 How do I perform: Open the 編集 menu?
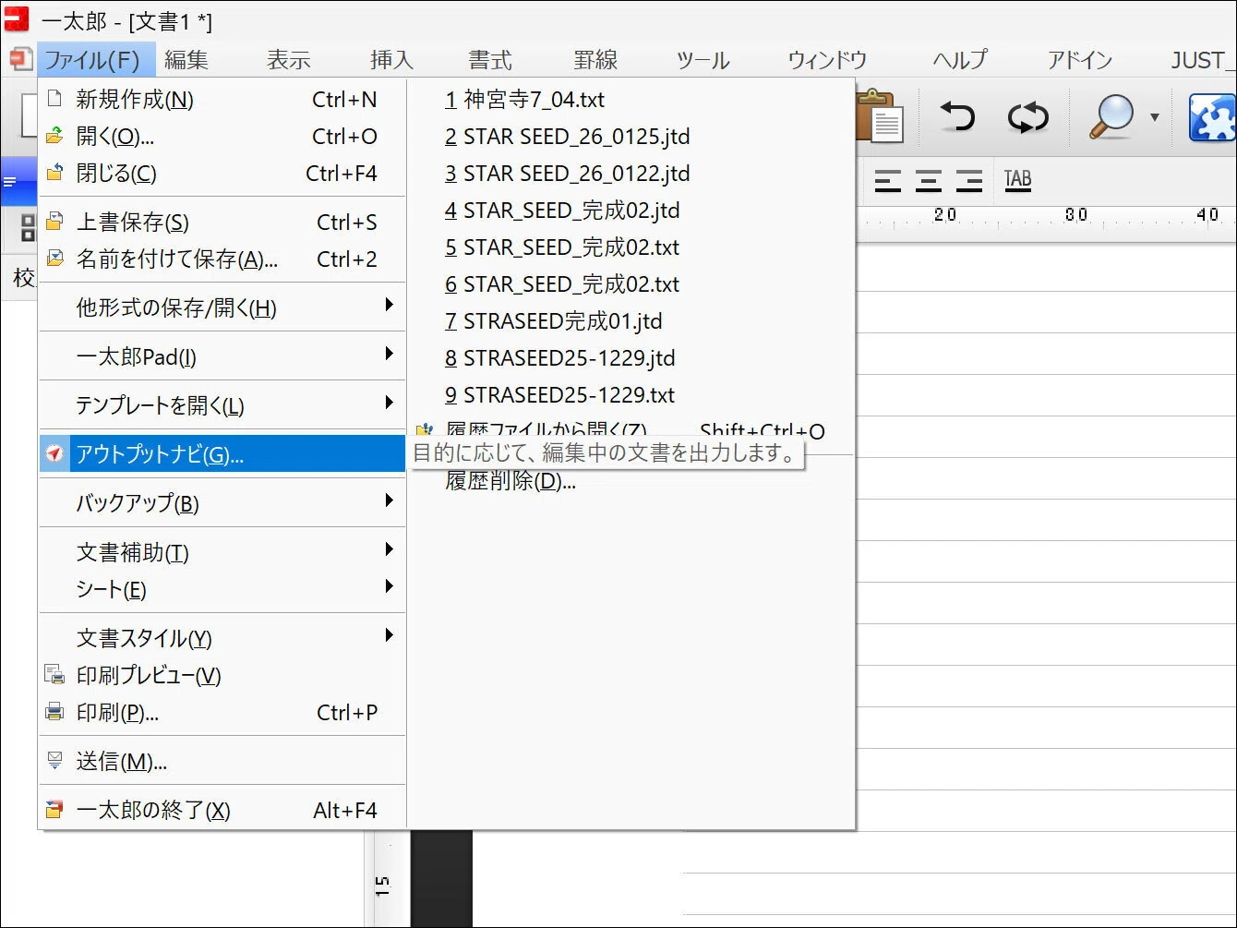point(186,60)
